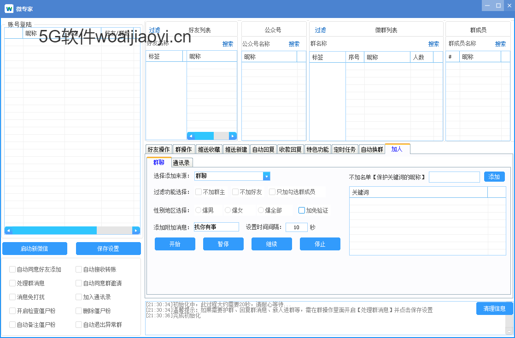Screen dimensions: 515x338
Task: Check 不加好友 filter option
Action: [235, 192]
